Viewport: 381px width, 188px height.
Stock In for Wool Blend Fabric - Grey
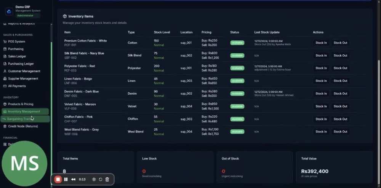[321, 131]
